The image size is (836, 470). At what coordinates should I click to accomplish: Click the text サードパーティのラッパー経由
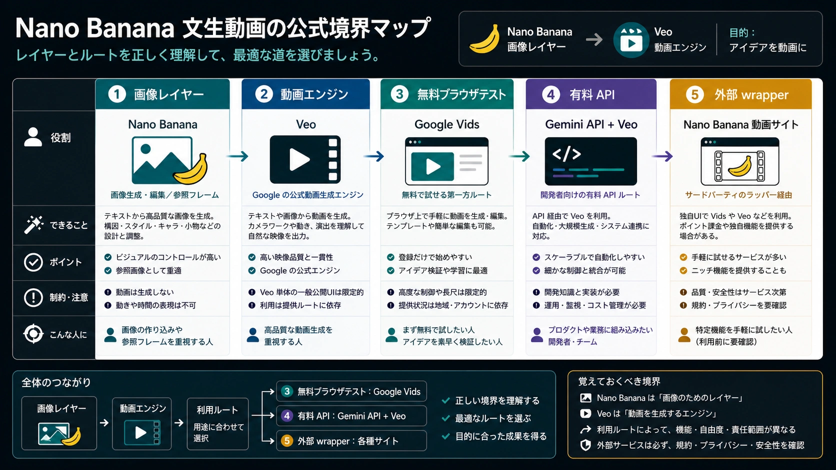(x=738, y=195)
